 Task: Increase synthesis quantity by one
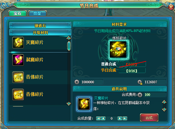tap(120, 118)
